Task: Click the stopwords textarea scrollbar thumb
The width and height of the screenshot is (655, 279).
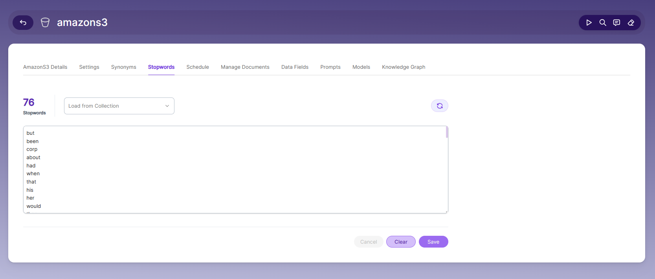Action: pyautogui.click(x=447, y=132)
